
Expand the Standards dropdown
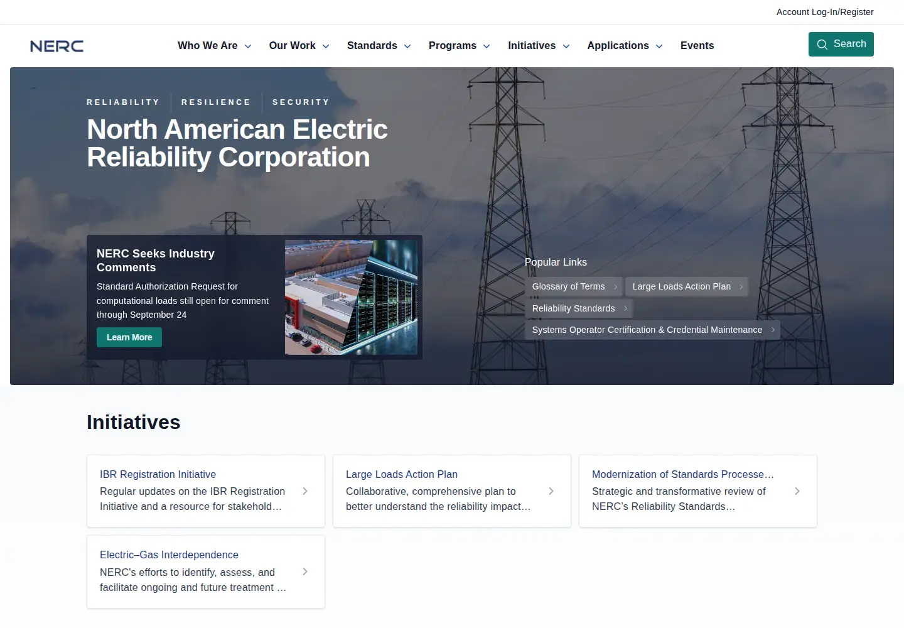(379, 46)
